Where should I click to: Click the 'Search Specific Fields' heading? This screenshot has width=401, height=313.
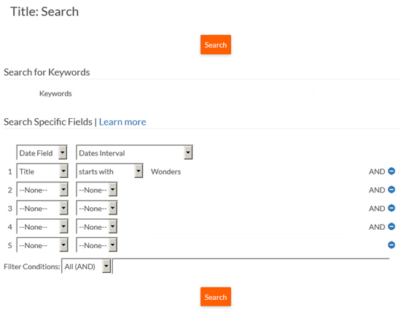48,122
